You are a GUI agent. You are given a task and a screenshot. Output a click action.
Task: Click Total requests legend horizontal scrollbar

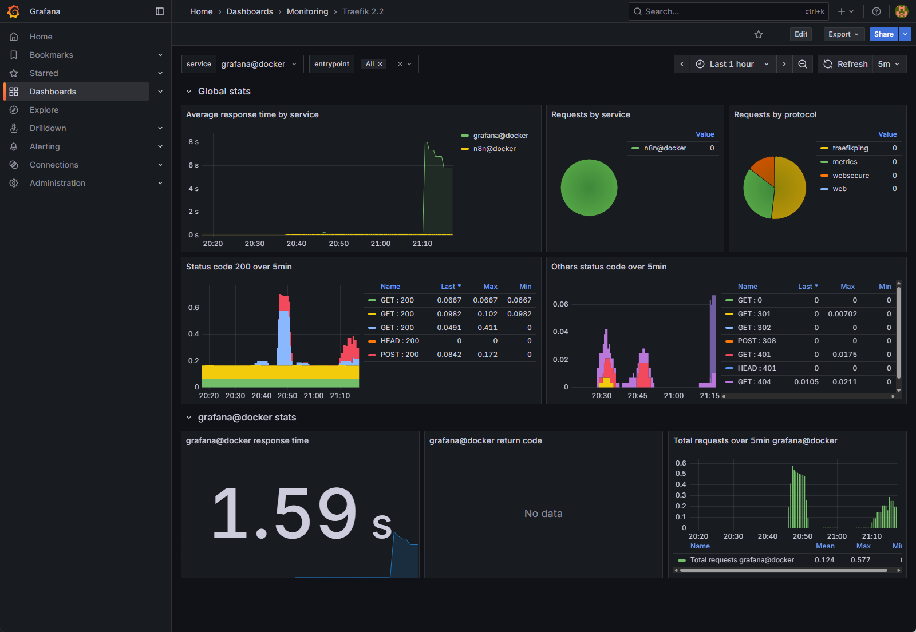(784, 570)
